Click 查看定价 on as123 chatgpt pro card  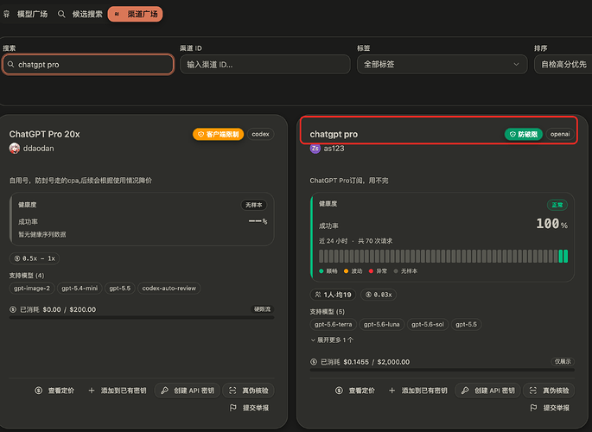356,391
